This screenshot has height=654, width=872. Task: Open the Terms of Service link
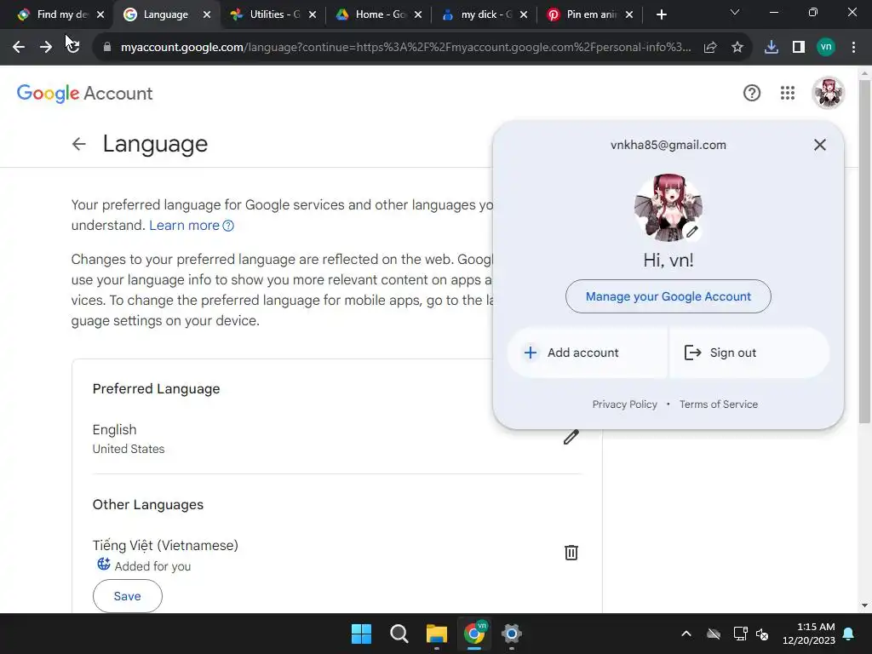(x=719, y=404)
